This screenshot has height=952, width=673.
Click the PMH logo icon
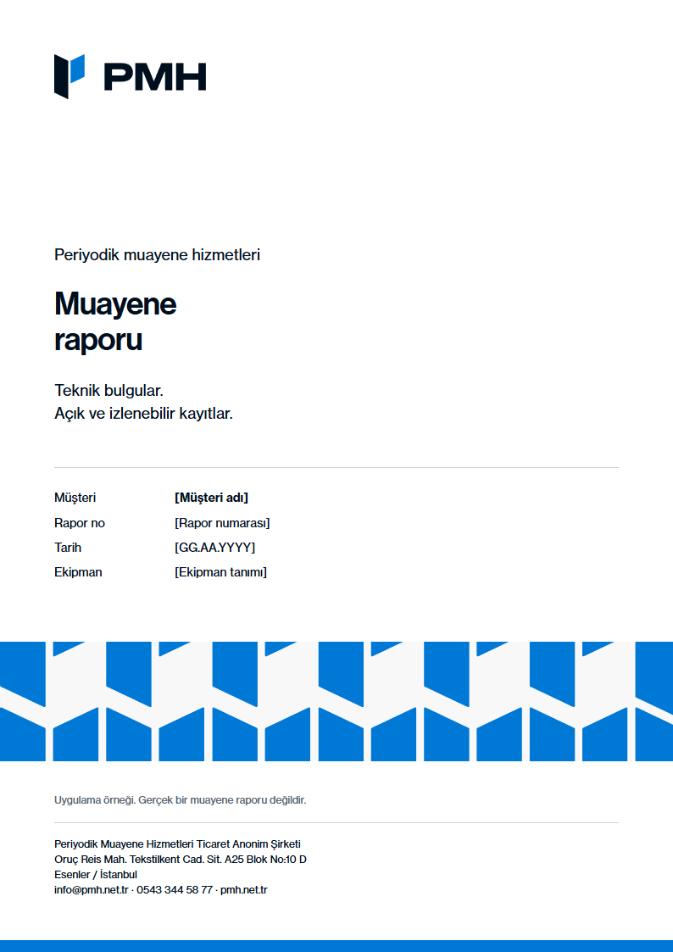[70, 76]
